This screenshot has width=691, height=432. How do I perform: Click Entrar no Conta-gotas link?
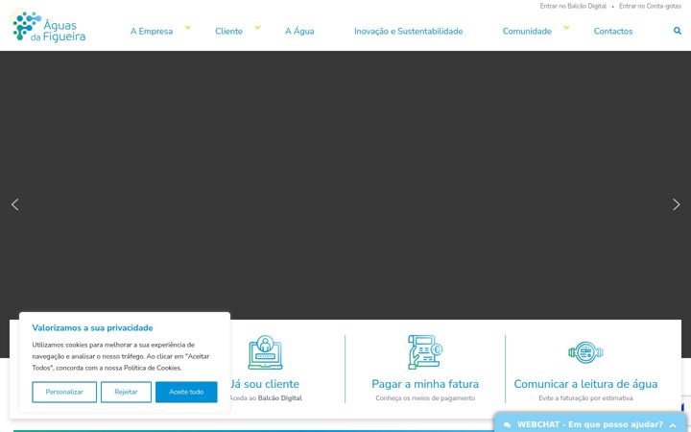650,6
